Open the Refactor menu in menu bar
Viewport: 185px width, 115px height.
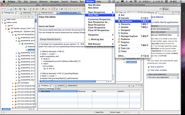point(43,1)
